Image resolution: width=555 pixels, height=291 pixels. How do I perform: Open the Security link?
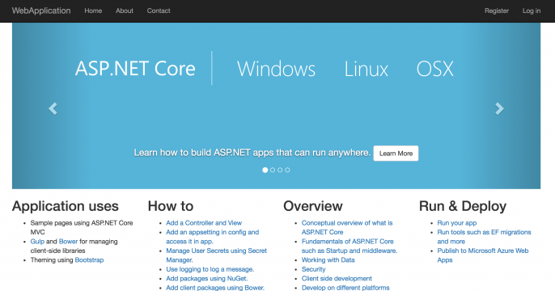[x=313, y=269]
